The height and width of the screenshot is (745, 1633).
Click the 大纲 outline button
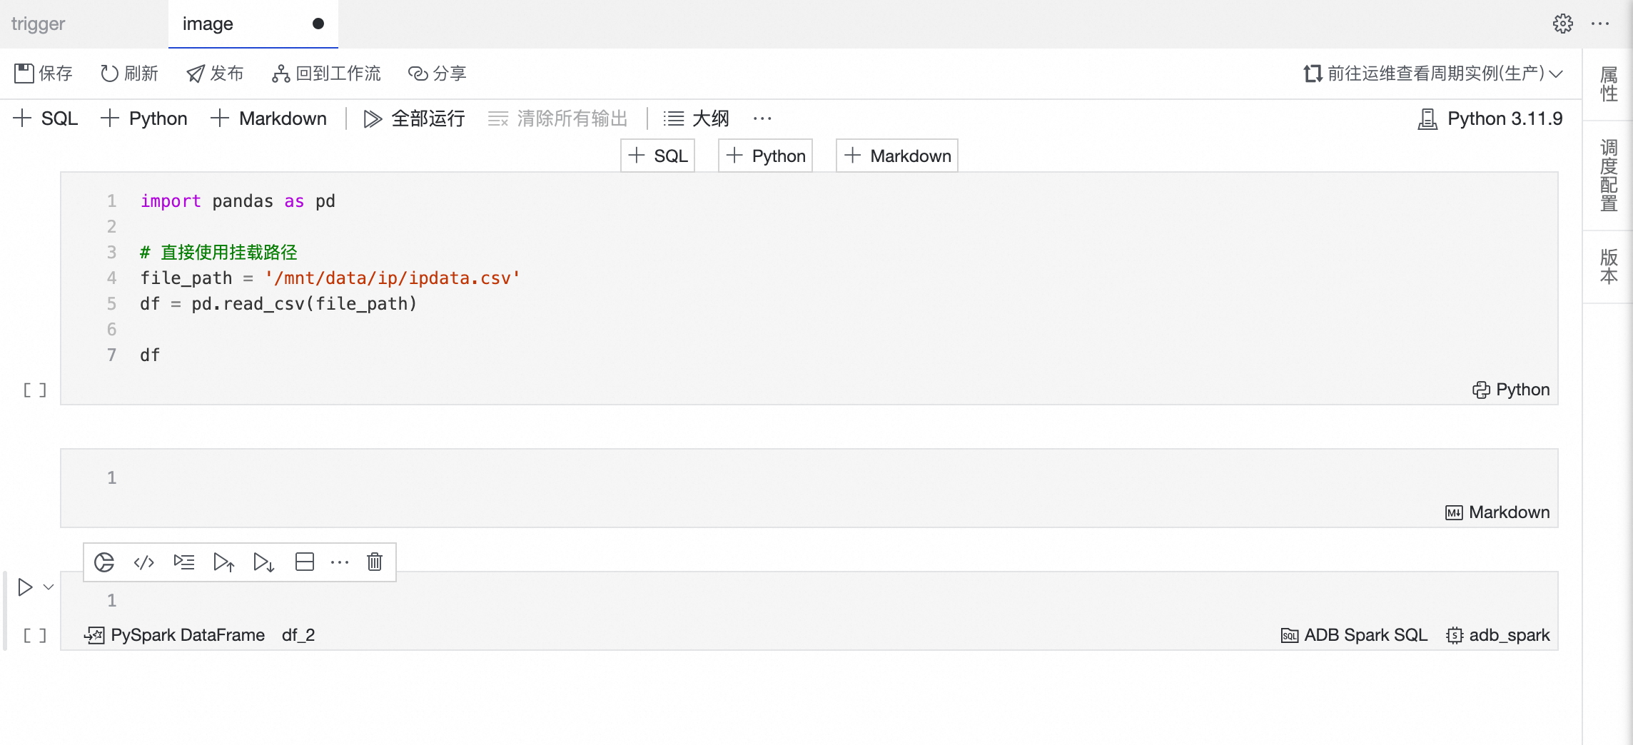tap(697, 118)
